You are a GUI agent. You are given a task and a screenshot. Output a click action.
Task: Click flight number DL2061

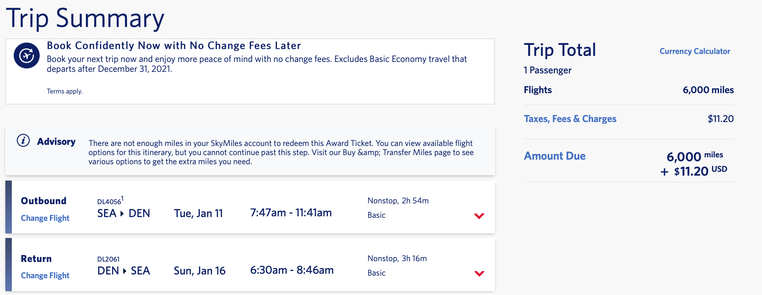click(108, 259)
